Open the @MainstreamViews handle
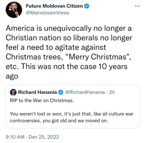The height and width of the screenshot is (143, 146). pos(48,13)
